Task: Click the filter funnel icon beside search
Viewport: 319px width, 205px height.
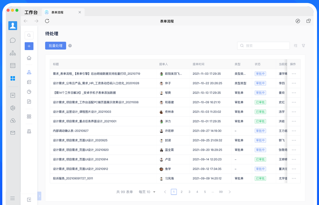Action: 303,46
